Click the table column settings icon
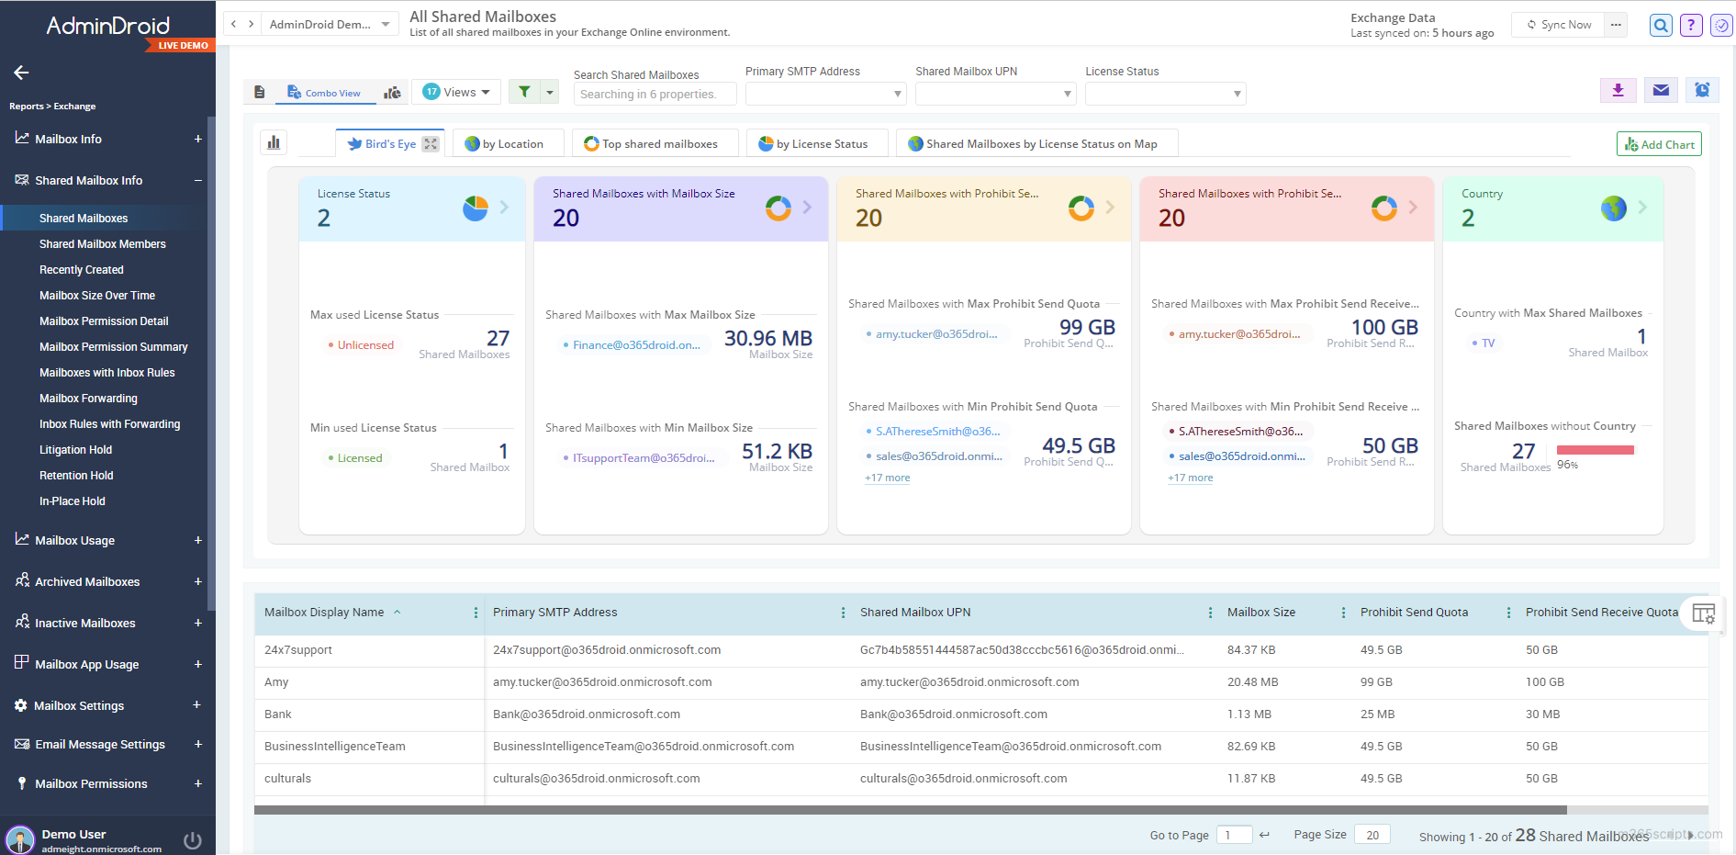 pyautogui.click(x=1703, y=613)
